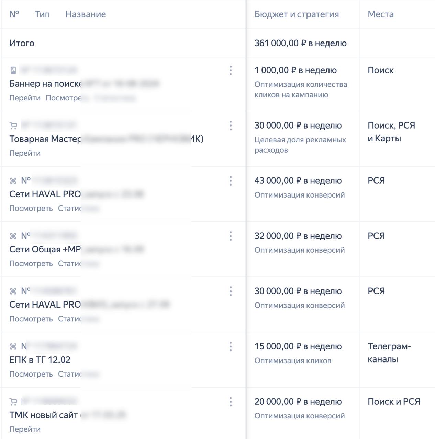The height and width of the screenshot is (439, 435).
Task: Sort by Бюджет и стратегия column header
Action: pyautogui.click(x=297, y=14)
